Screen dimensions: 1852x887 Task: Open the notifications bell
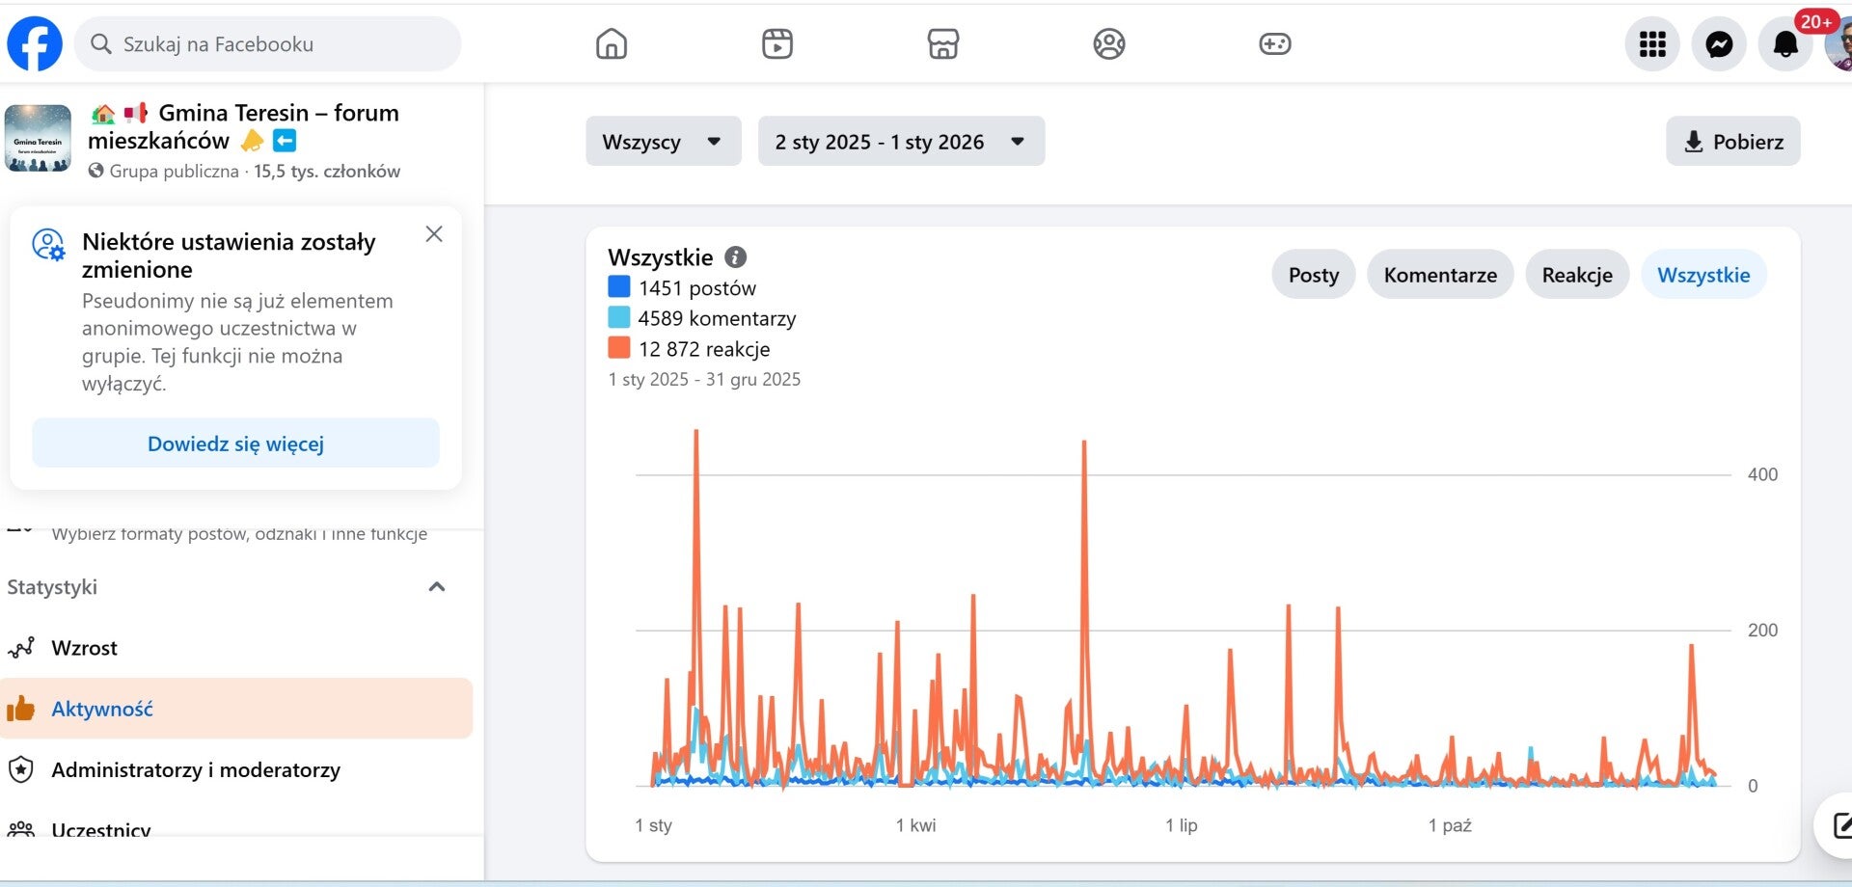coord(1785,44)
